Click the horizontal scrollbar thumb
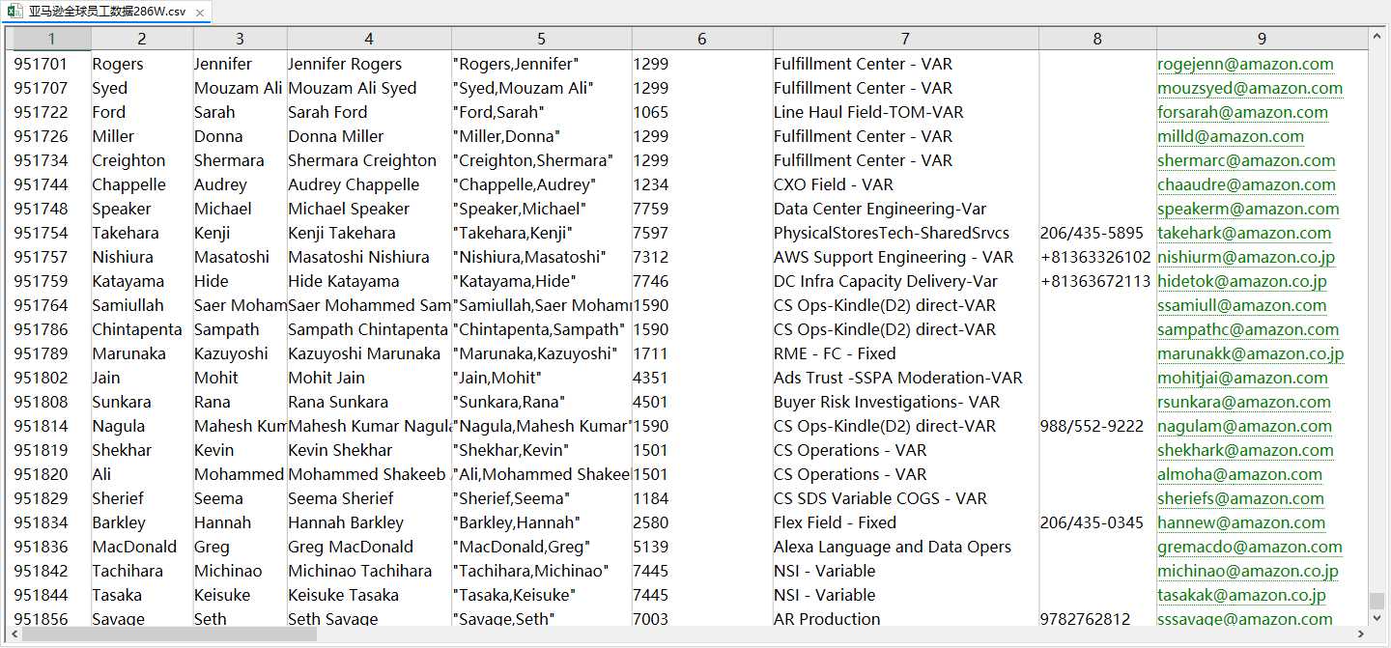Screen dimensions: 1391x648 (x=170, y=634)
